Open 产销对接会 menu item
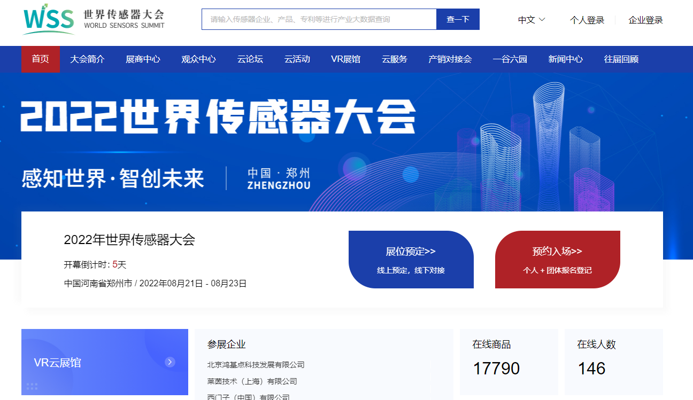The height and width of the screenshot is (400, 693). tap(450, 59)
